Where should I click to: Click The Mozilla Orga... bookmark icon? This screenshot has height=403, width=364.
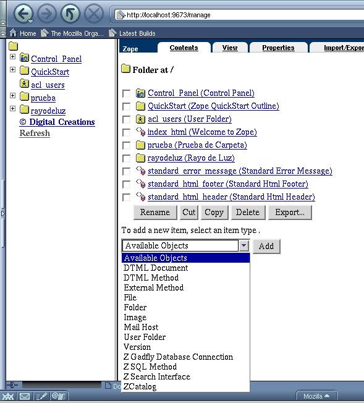click(x=44, y=33)
